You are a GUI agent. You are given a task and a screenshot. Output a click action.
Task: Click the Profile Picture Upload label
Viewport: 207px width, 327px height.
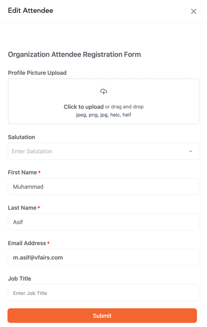[x=37, y=73]
